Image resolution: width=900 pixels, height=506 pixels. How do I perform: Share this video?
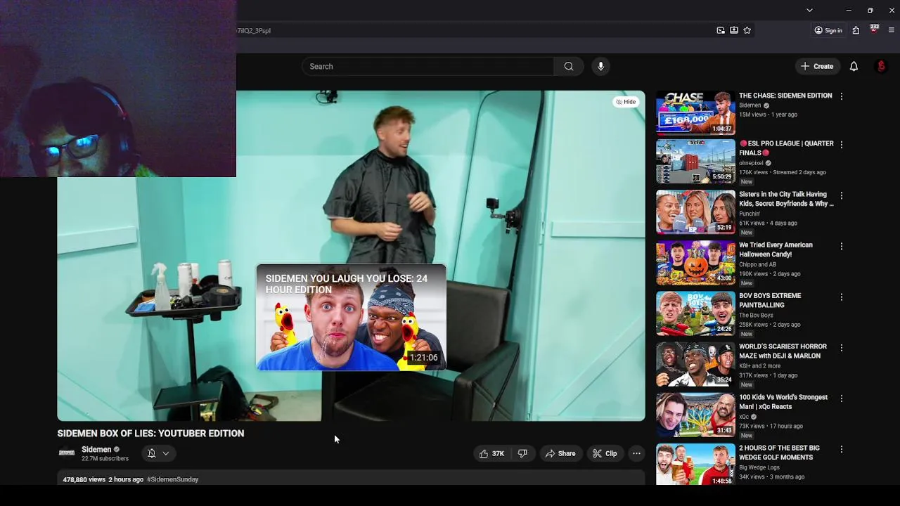tap(560, 454)
